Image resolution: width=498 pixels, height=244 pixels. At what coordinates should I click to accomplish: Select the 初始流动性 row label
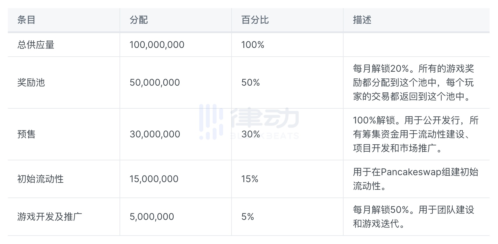tap(40, 179)
